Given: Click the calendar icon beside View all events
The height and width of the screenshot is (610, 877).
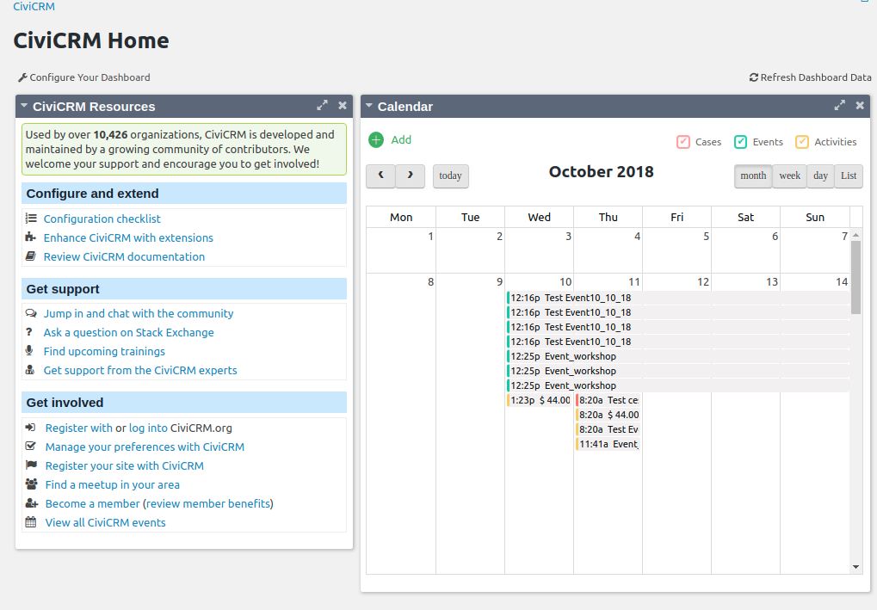Looking at the screenshot, I should pyautogui.click(x=31, y=523).
